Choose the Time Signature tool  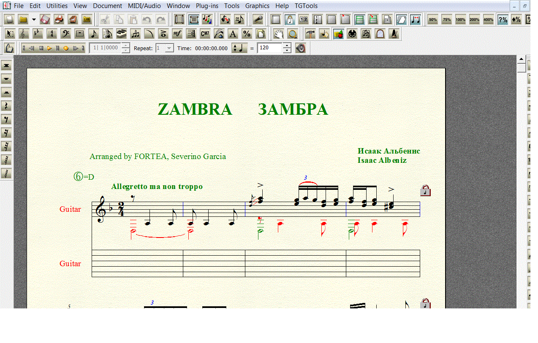(x=52, y=34)
